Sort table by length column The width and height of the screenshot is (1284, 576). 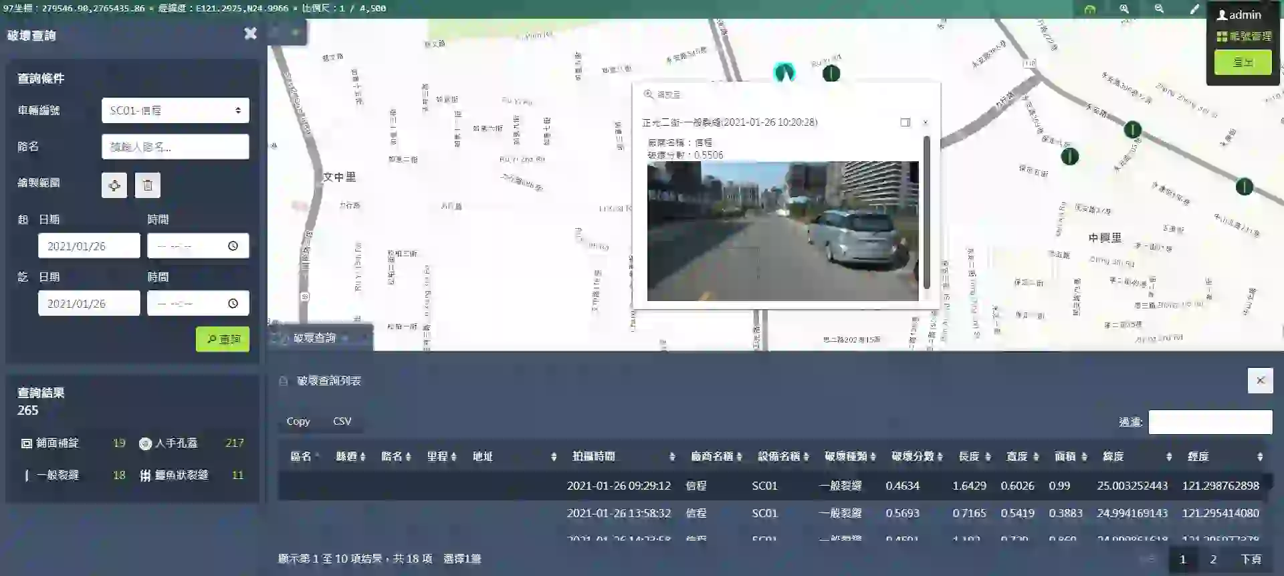pos(974,456)
